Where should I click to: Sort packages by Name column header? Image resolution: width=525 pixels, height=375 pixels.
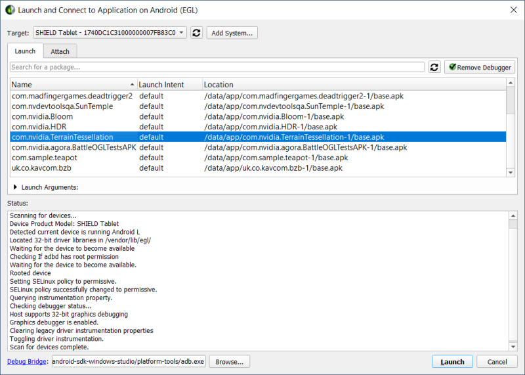(72, 85)
